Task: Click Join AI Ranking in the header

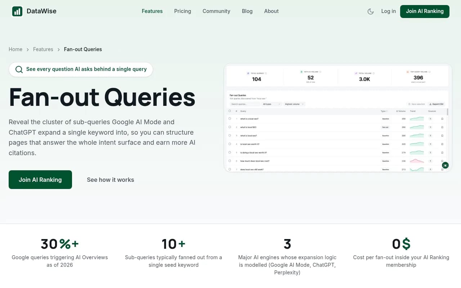Action: point(425,11)
